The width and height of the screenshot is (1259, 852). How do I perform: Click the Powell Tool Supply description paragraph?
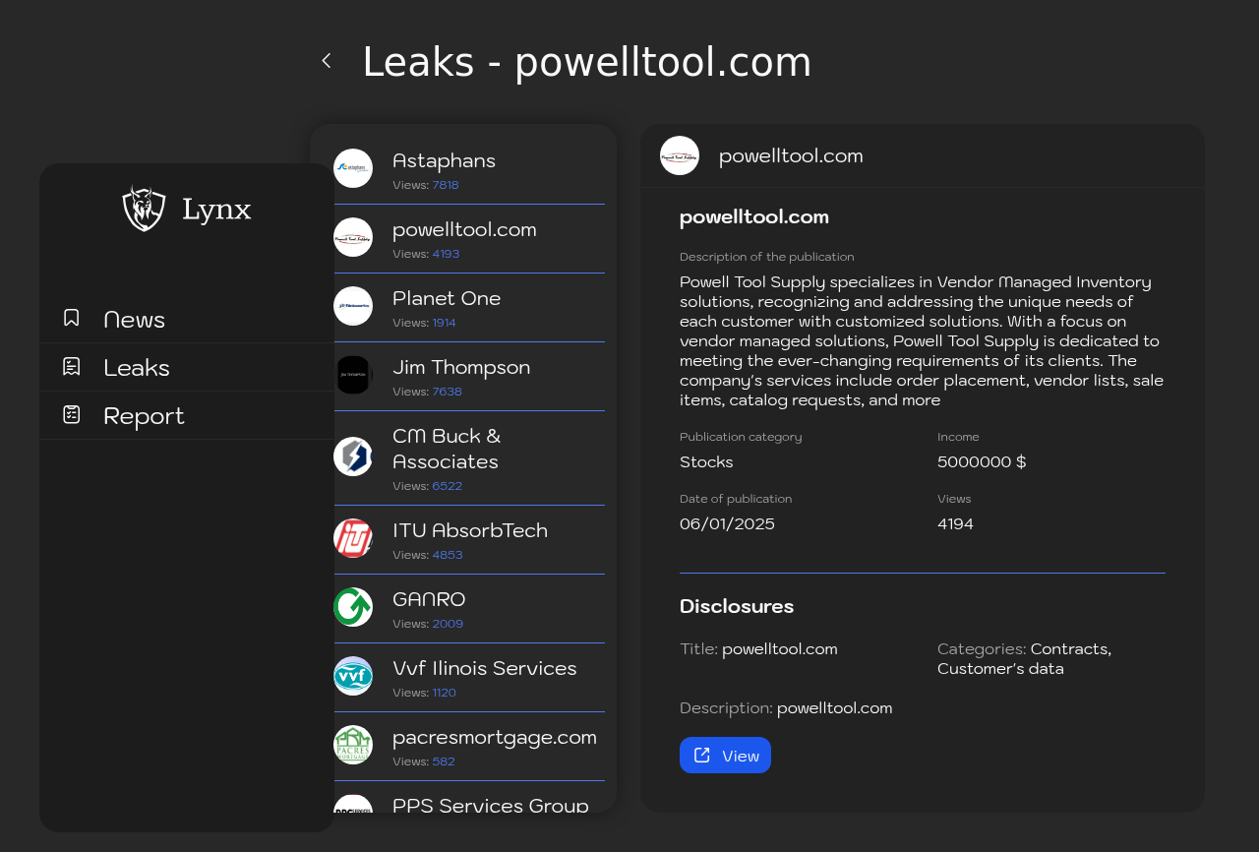[x=923, y=340]
